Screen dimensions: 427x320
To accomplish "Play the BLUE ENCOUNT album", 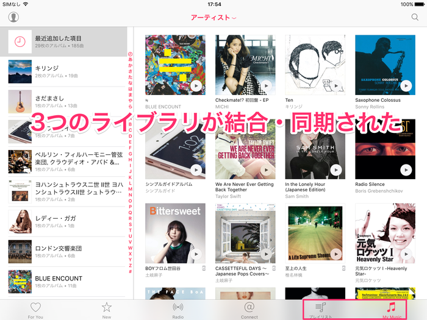I will click(x=196, y=86).
